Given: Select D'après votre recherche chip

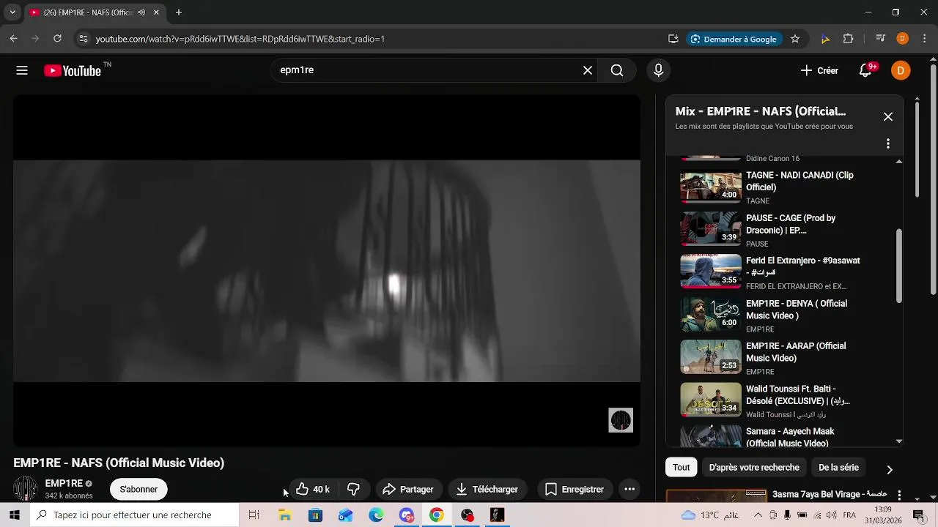Looking at the screenshot, I should (754, 467).
